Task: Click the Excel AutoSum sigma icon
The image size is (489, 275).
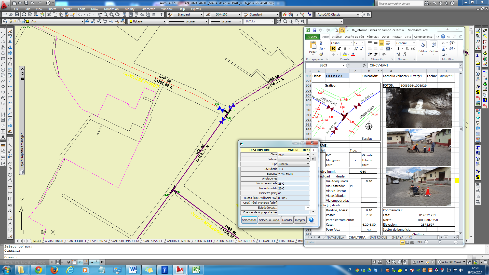Action: 443,43
